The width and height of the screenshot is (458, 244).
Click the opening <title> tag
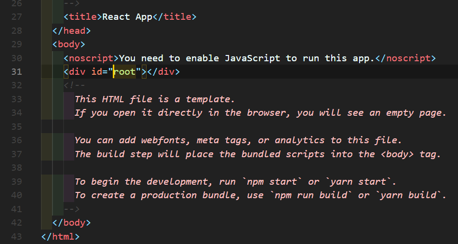(x=83, y=17)
